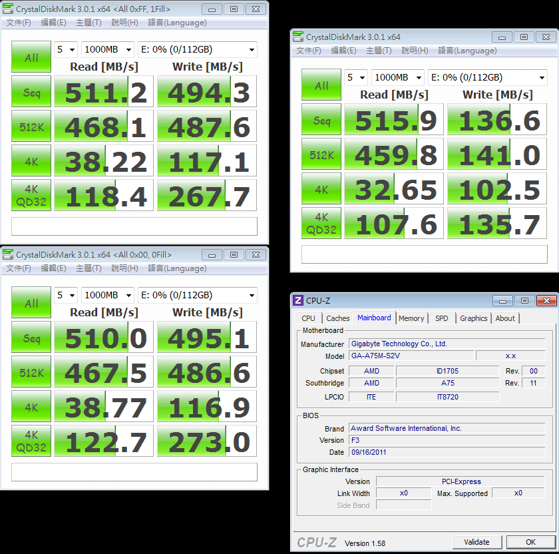This screenshot has height=554, width=559.
Task: Launch the 4K QD32 test in the 1Fill window
Action: pos(31,195)
